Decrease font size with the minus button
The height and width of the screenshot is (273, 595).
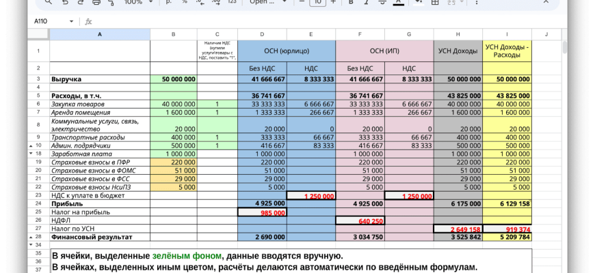pyautogui.click(x=301, y=3)
